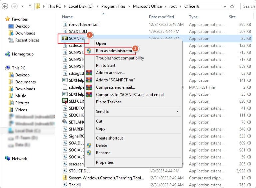Click the SCANPST application icon
256x188 pixels.
point(65,39)
